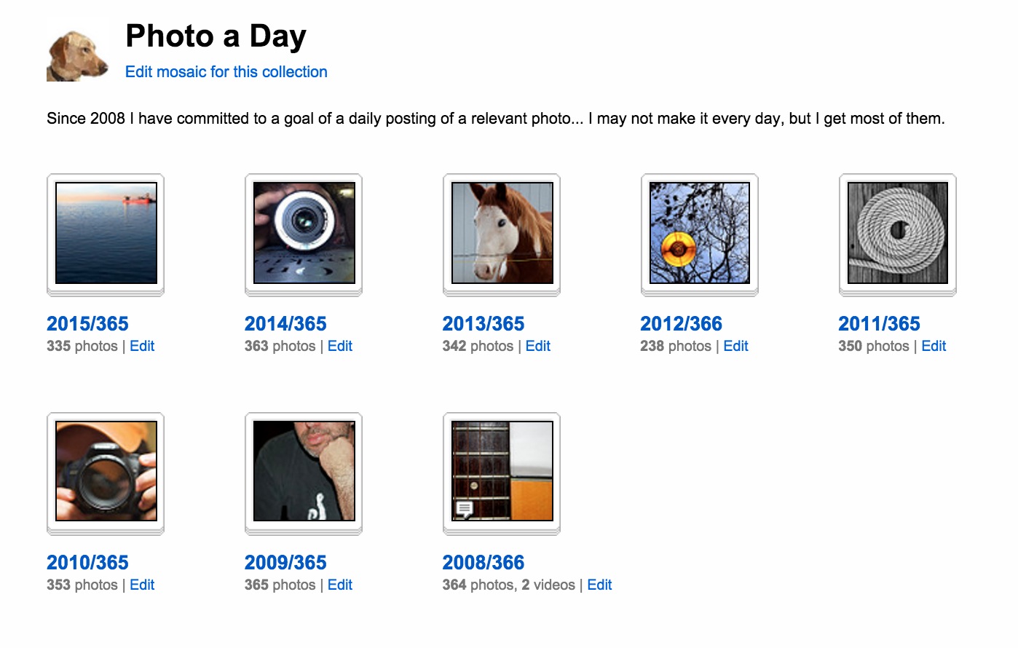
Task: Edit the 2013/365 album
Action: (x=538, y=347)
